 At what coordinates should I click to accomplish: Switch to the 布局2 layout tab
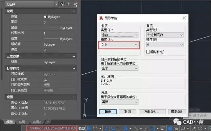(37, 122)
